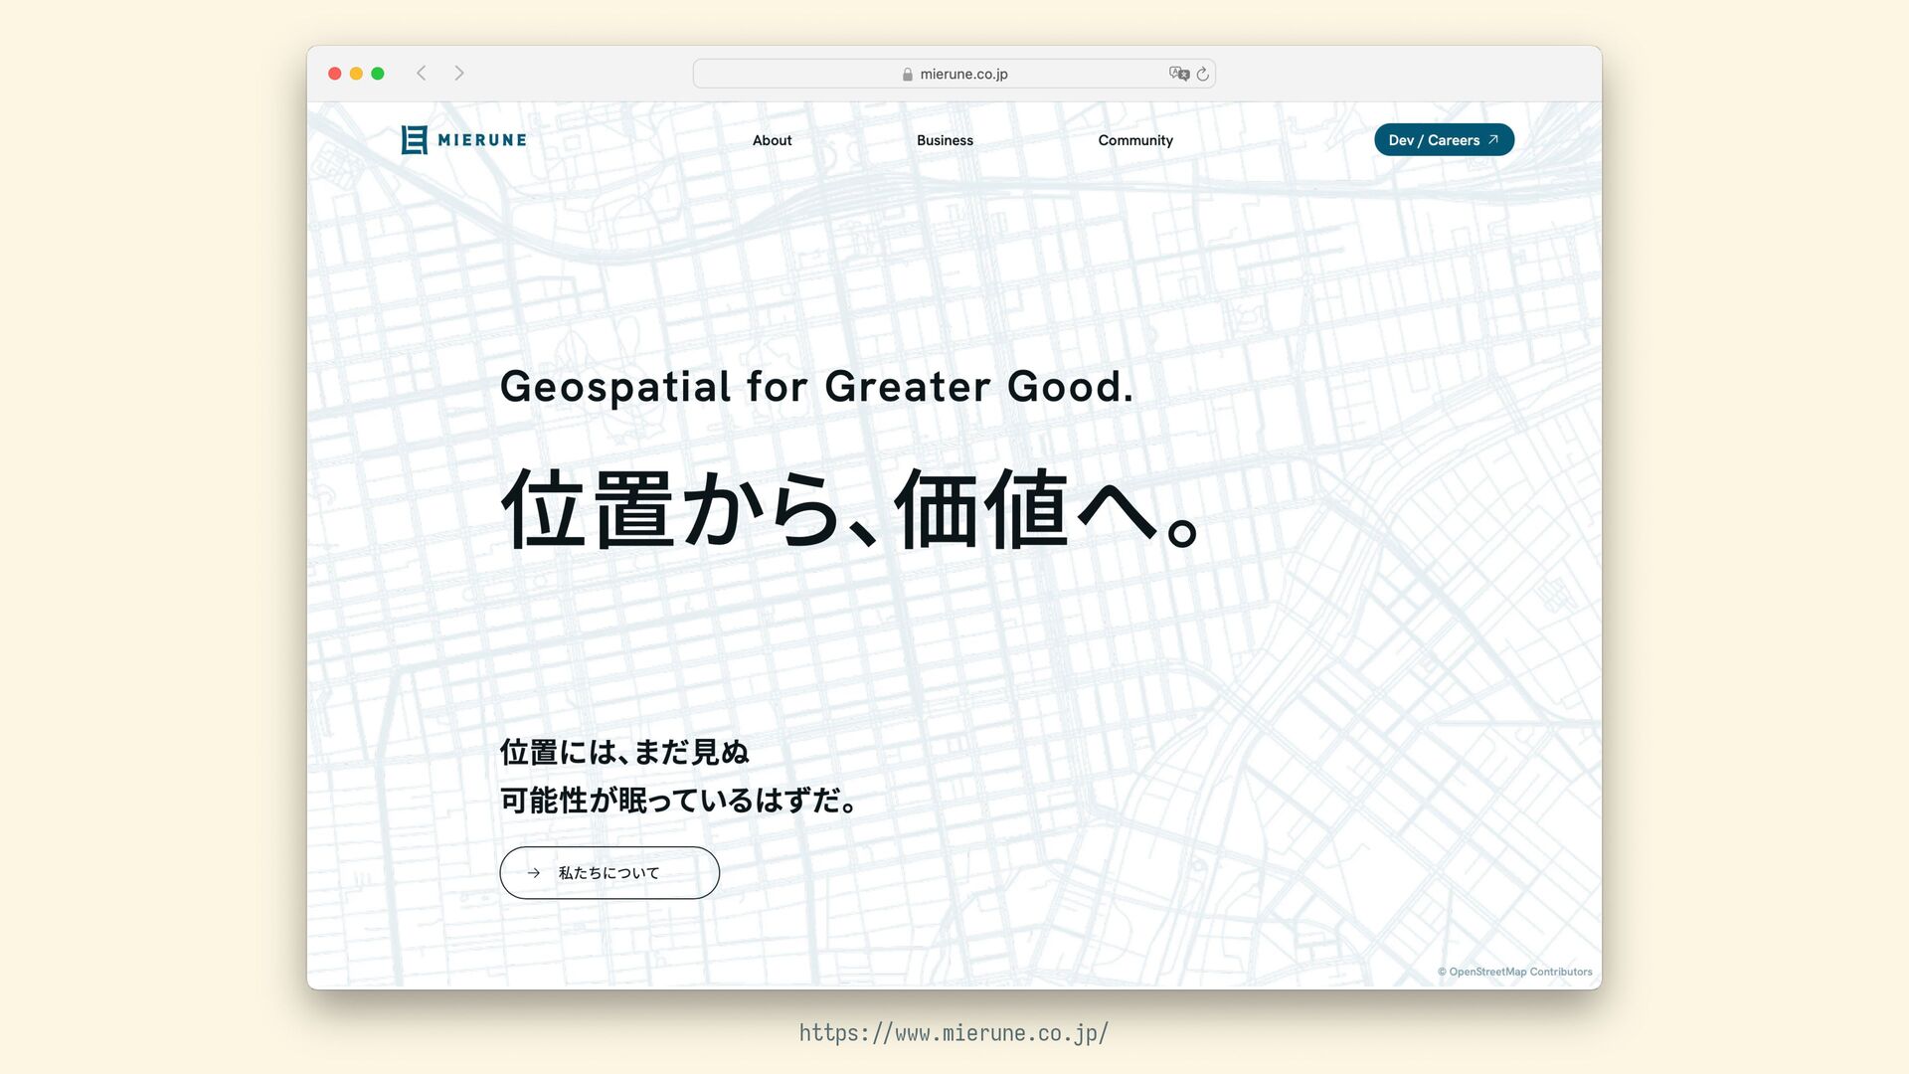
Task: Open the About menu item
Action: click(772, 140)
